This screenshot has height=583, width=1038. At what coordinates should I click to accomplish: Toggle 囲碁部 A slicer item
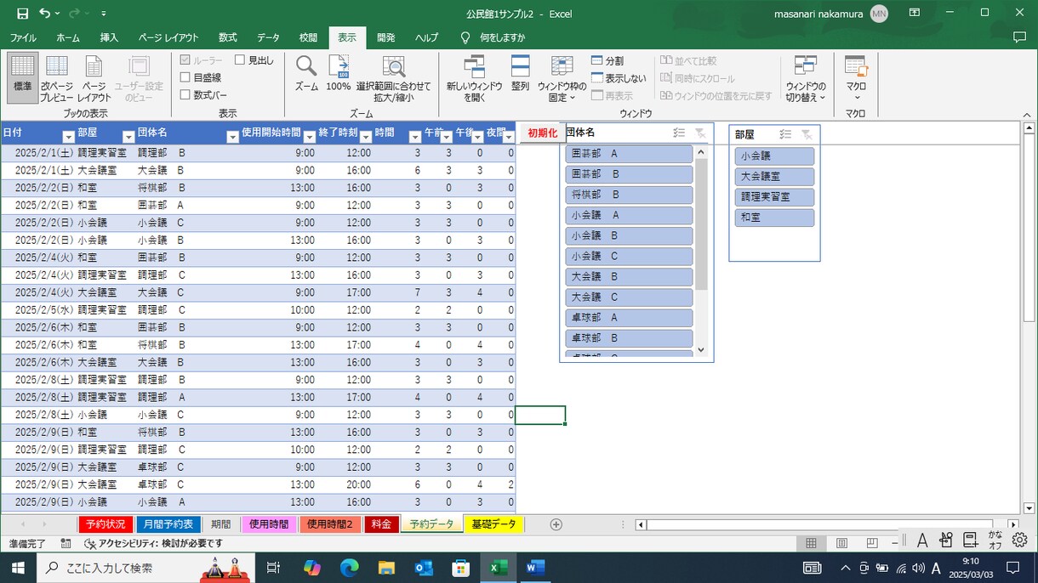coord(629,154)
